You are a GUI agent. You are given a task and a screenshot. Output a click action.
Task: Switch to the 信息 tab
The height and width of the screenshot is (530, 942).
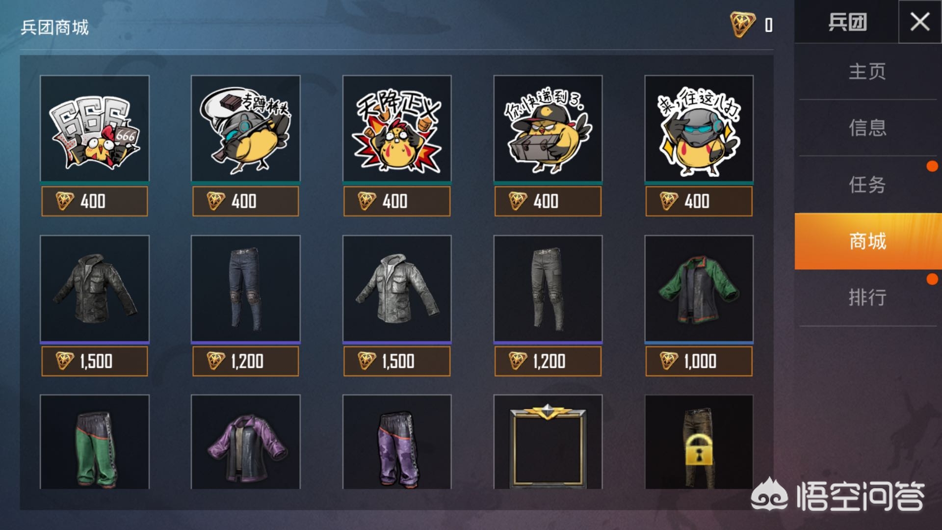[x=868, y=128]
